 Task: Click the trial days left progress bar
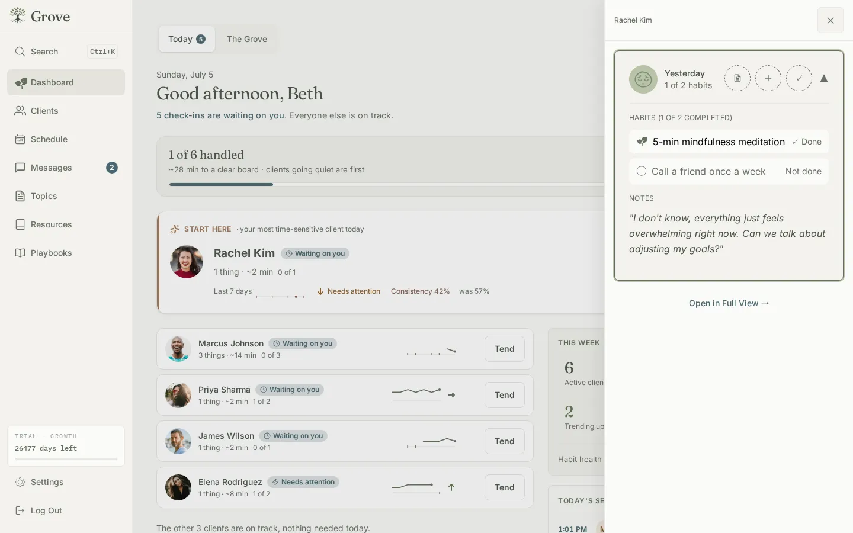(x=66, y=459)
